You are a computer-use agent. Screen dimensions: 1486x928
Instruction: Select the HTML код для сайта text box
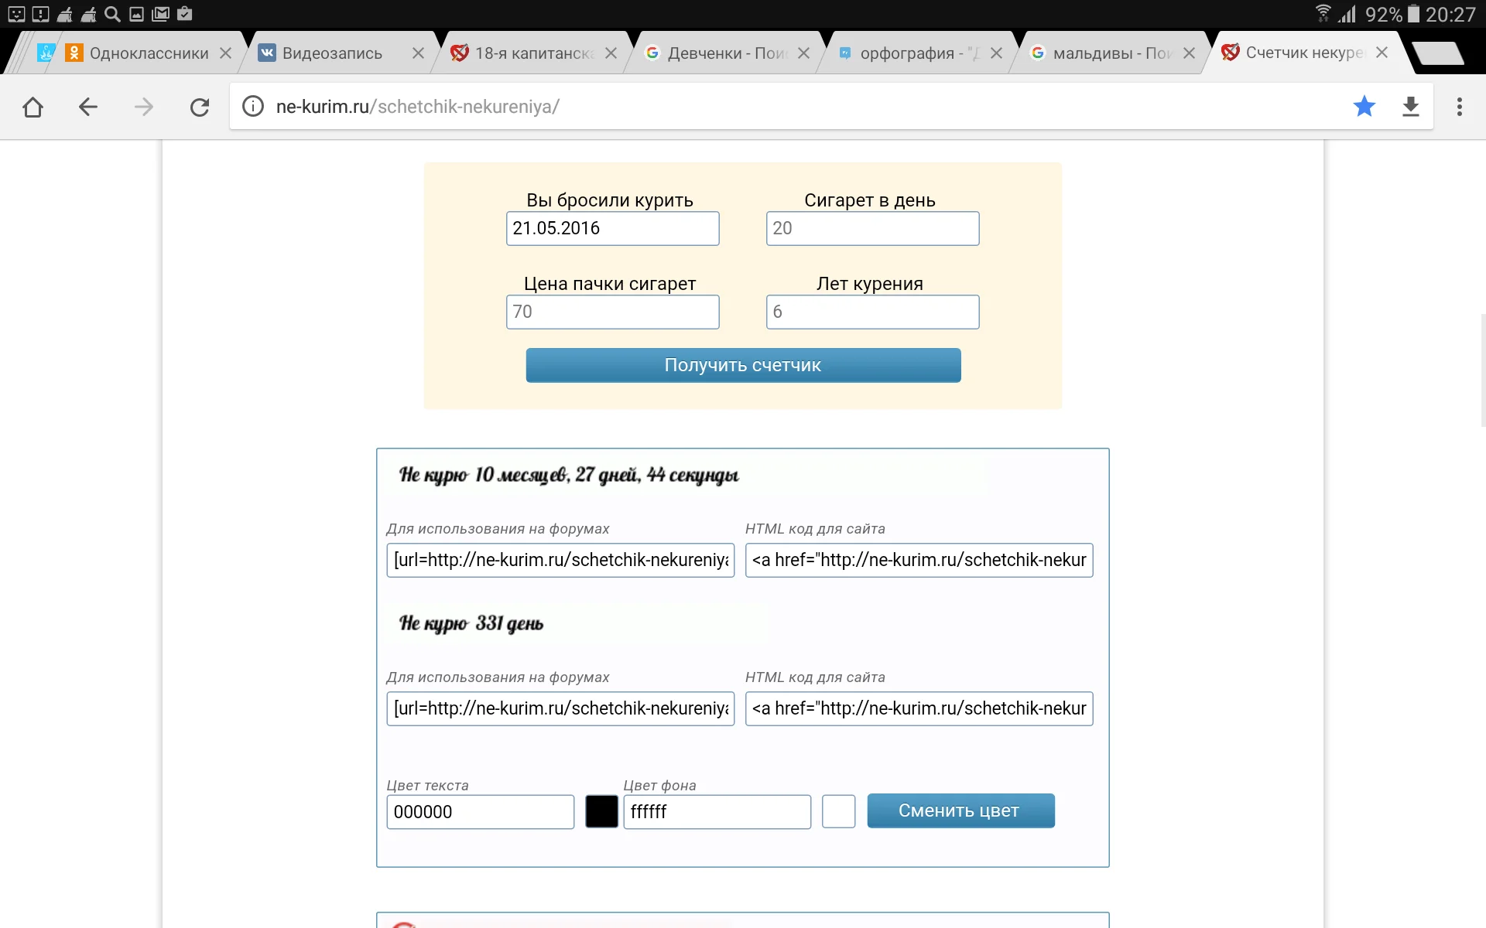click(x=918, y=560)
